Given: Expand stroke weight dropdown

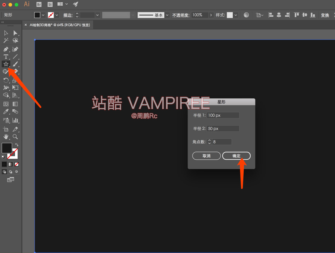Looking at the screenshot, I should [x=98, y=15].
